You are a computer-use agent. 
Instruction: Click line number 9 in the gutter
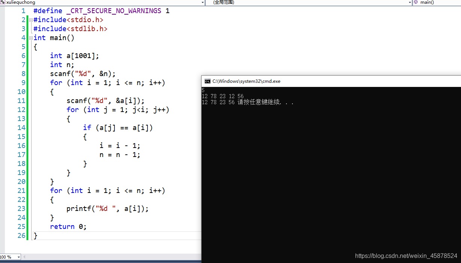coord(23,83)
